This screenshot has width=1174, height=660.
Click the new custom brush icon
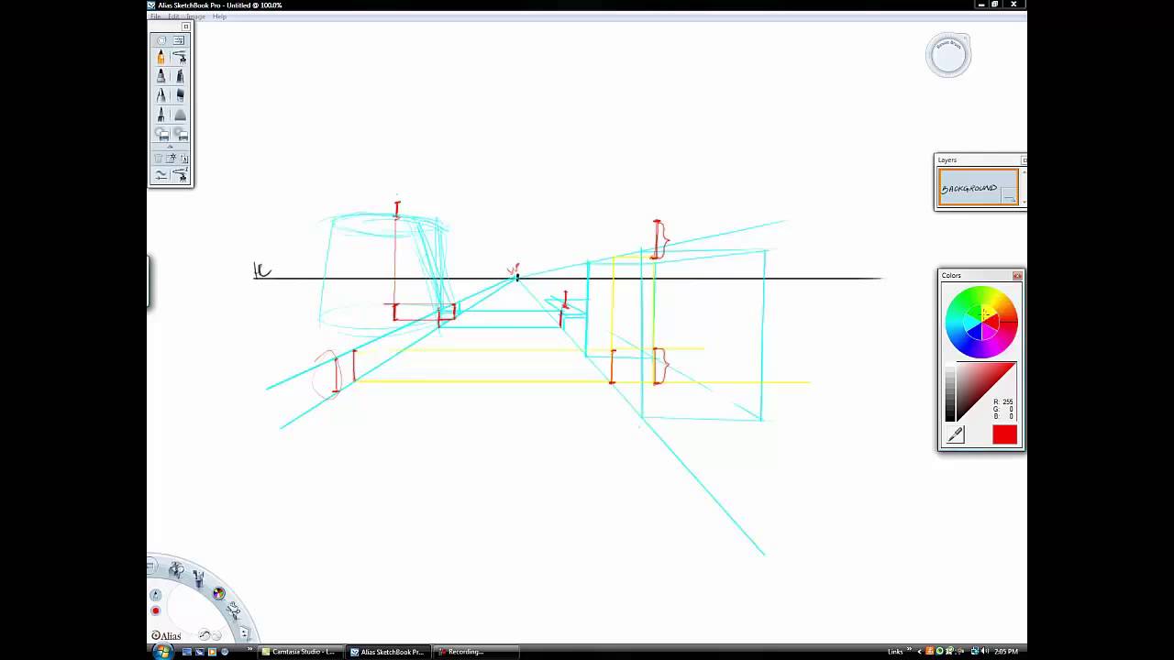point(171,159)
